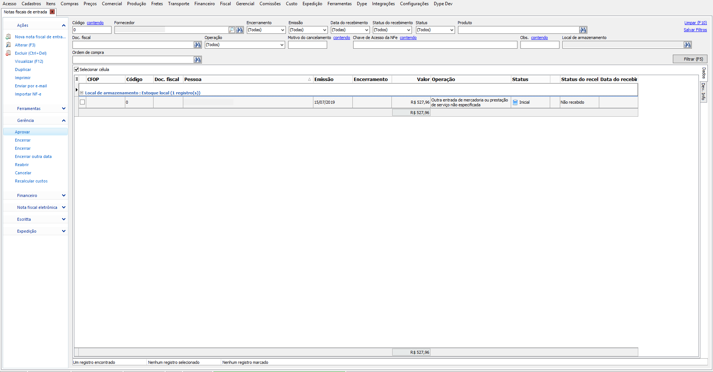Click Reabrir in the Gerência section
The height and width of the screenshot is (372, 713).
point(22,165)
